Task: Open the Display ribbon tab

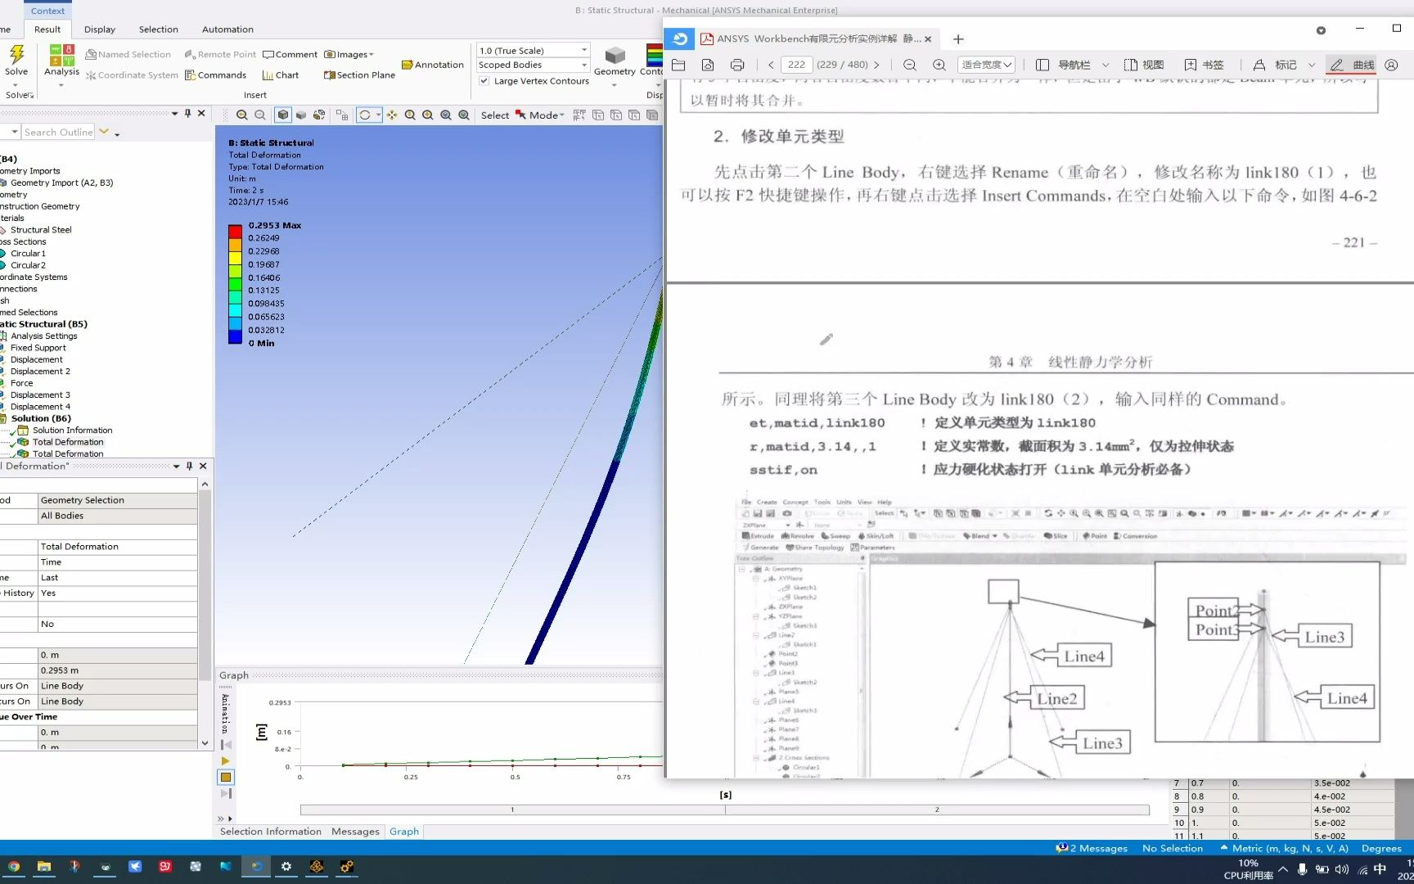Action: (x=100, y=29)
